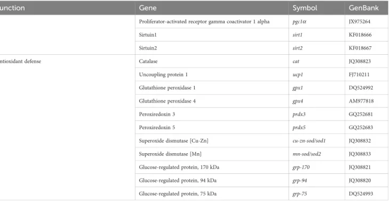Click the Catalase gene name
This screenshot has height=201, width=390.
point(148,61)
